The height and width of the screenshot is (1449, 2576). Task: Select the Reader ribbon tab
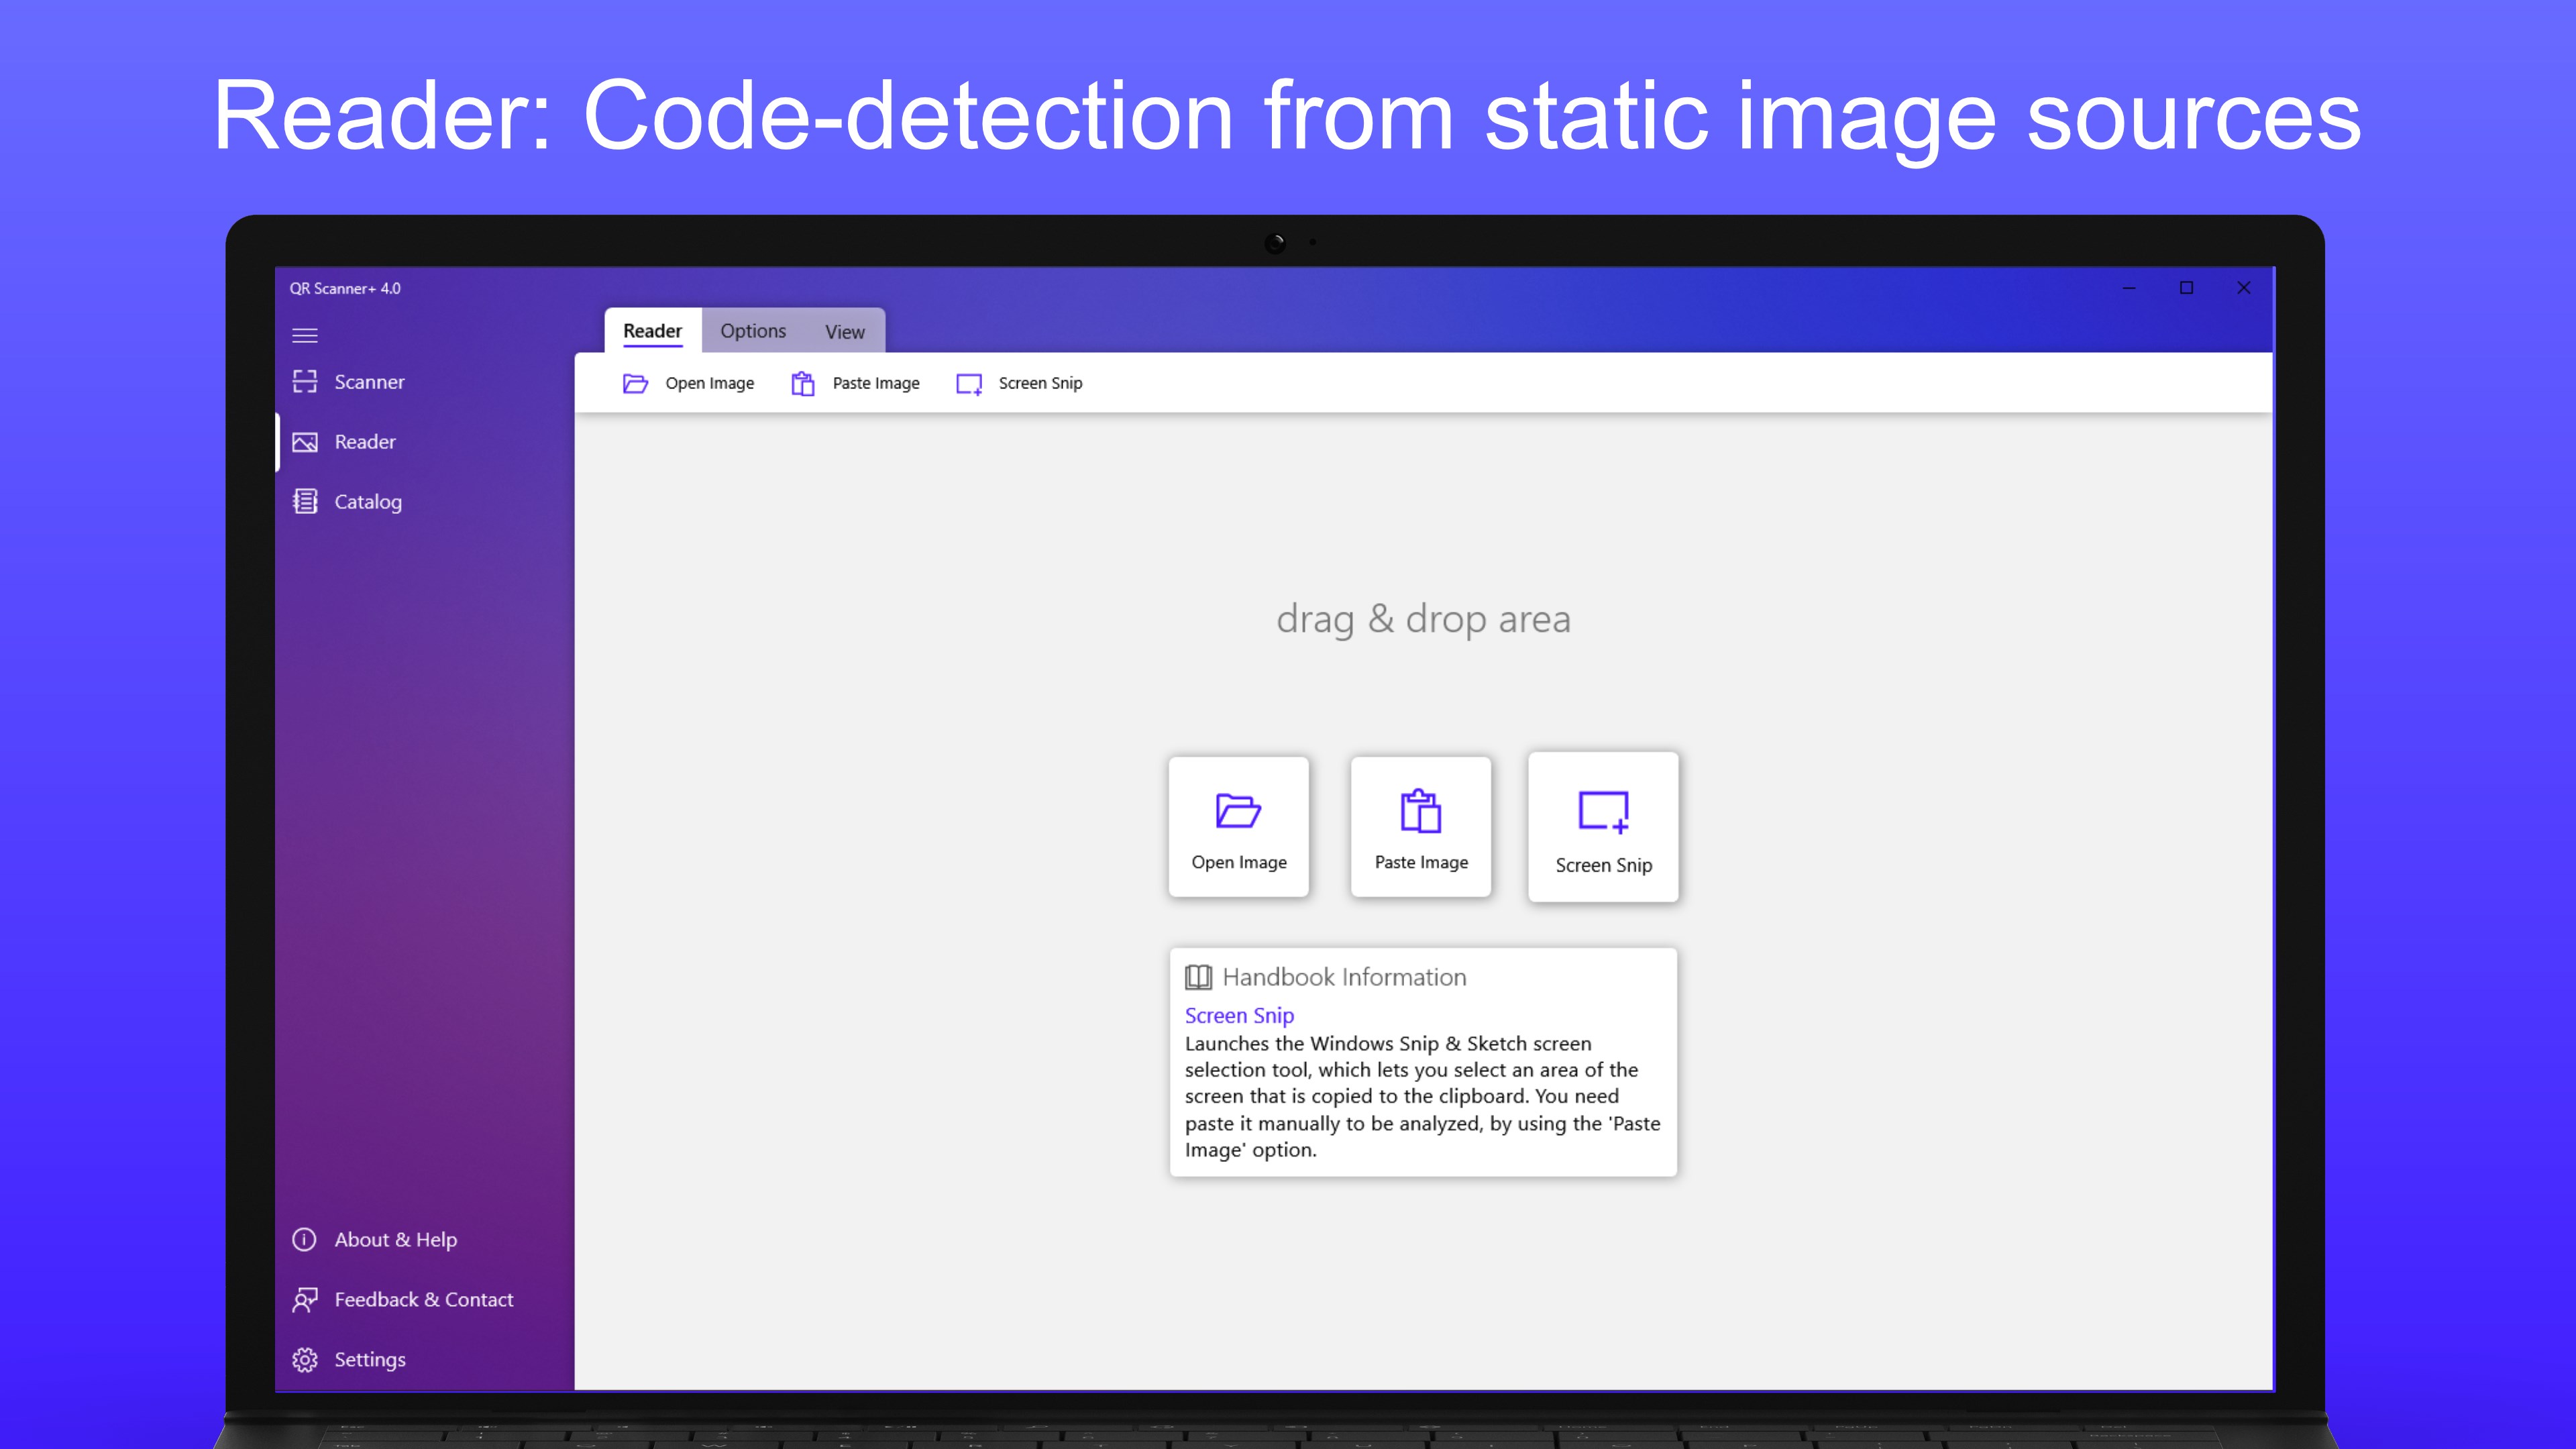(652, 331)
